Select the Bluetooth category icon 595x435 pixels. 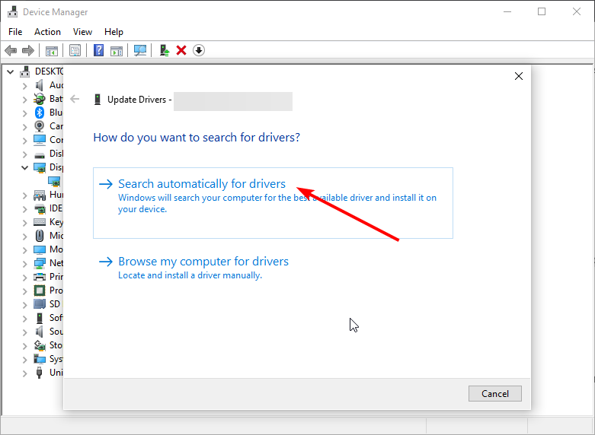click(40, 113)
